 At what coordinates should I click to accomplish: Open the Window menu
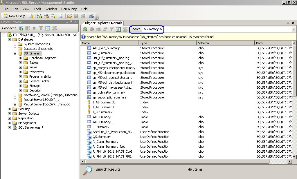click(51, 9)
